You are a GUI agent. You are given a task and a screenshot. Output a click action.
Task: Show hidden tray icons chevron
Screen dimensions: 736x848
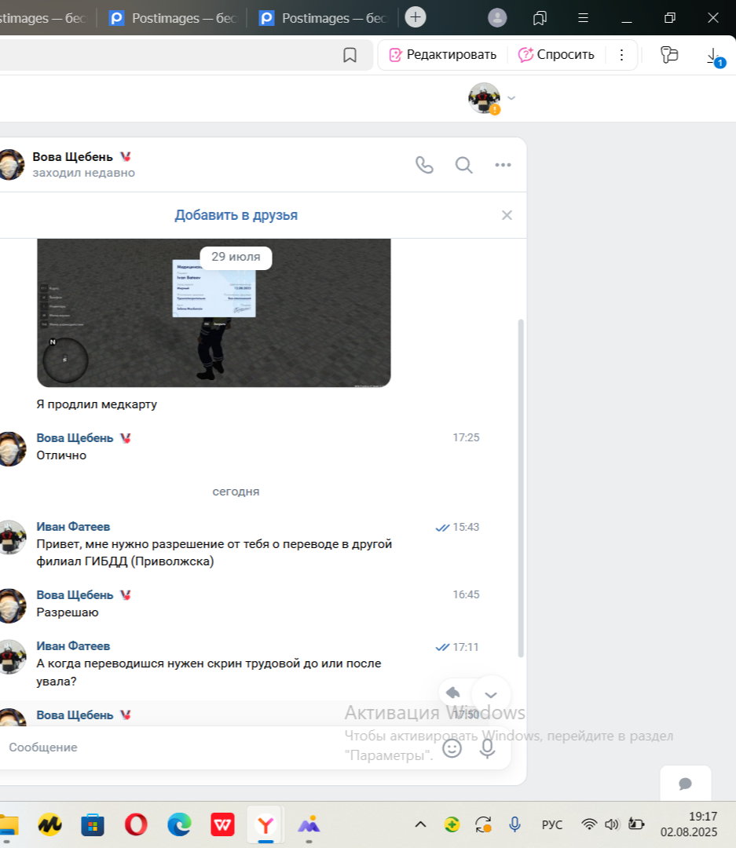click(420, 824)
